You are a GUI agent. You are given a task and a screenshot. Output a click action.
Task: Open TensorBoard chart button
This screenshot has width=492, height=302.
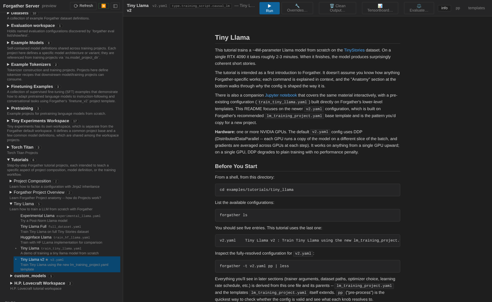click(380, 8)
